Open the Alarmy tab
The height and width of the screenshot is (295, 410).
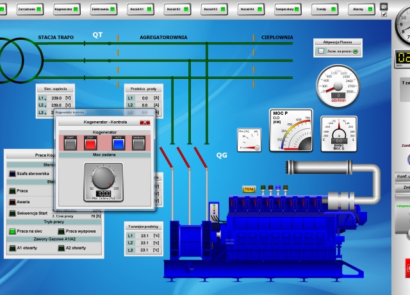(361, 9)
